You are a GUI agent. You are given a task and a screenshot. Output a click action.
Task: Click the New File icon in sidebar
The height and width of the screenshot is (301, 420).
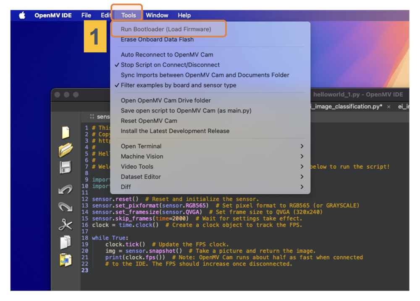66,132
